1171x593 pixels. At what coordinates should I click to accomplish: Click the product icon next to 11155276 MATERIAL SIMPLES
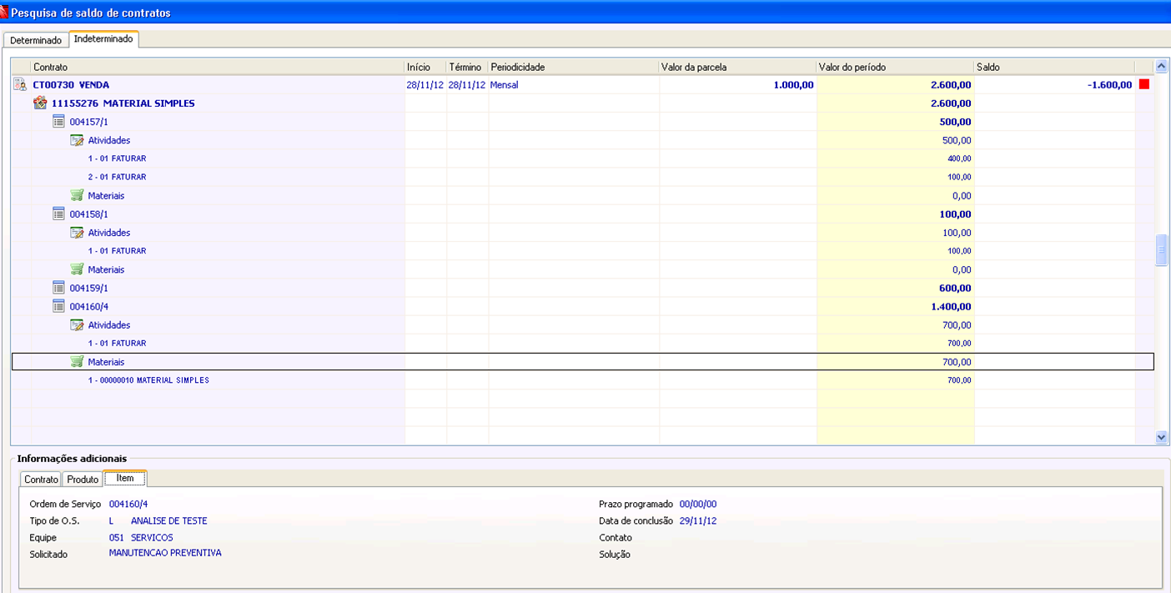point(40,103)
